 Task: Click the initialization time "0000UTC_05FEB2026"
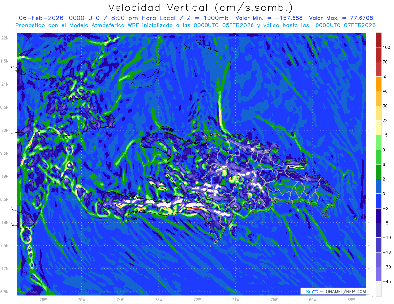[224, 25]
